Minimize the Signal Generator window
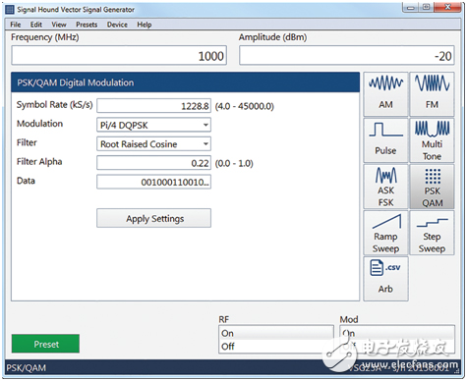The width and height of the screenshot is (467, 381). (411, 7)
